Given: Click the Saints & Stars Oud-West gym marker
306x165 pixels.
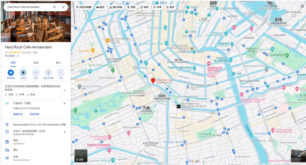Looking at the screenshot, I should 113,71.
